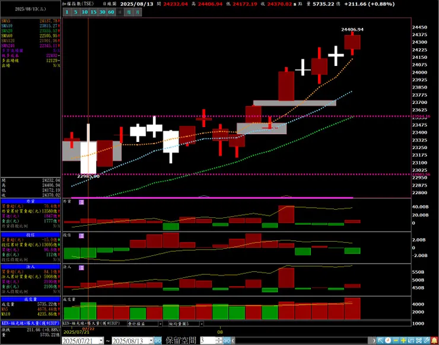Screen dimensions: 439x345
Task: Select the monthly (月) timeframe
Action: coord(137,12)
